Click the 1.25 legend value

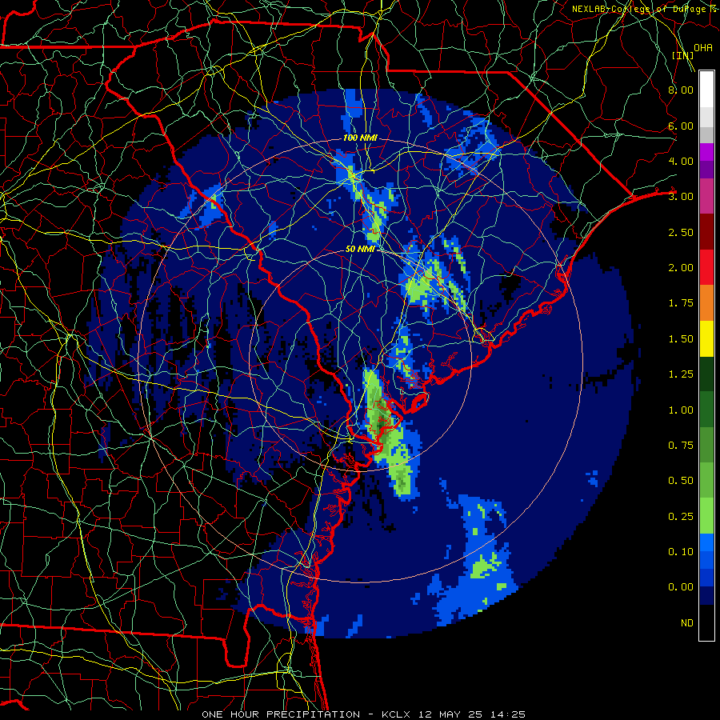coord(681,374)
